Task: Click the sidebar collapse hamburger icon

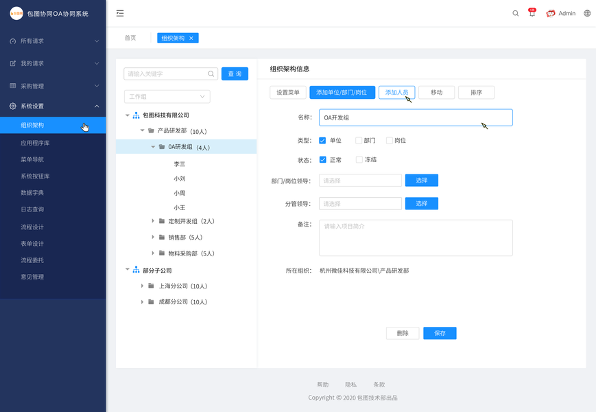Action: pos(120,13)
